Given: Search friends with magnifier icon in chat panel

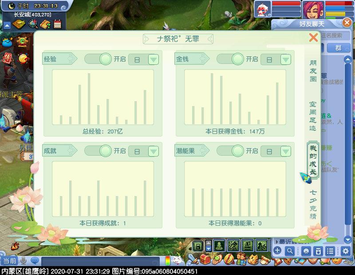Looking at the screenshot, I should point(290,251).
